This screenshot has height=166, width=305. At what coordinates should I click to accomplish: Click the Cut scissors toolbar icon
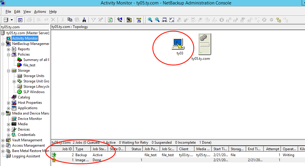click(x=63, y=20)
